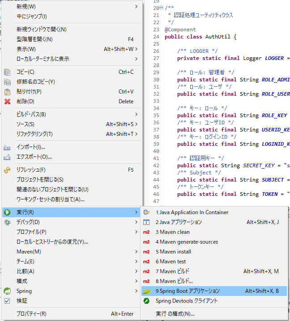Open ワーキング・セットの割り当て(A)...
Screen dimensions: 290x321
pyautogui.click(x=72, y=199)
